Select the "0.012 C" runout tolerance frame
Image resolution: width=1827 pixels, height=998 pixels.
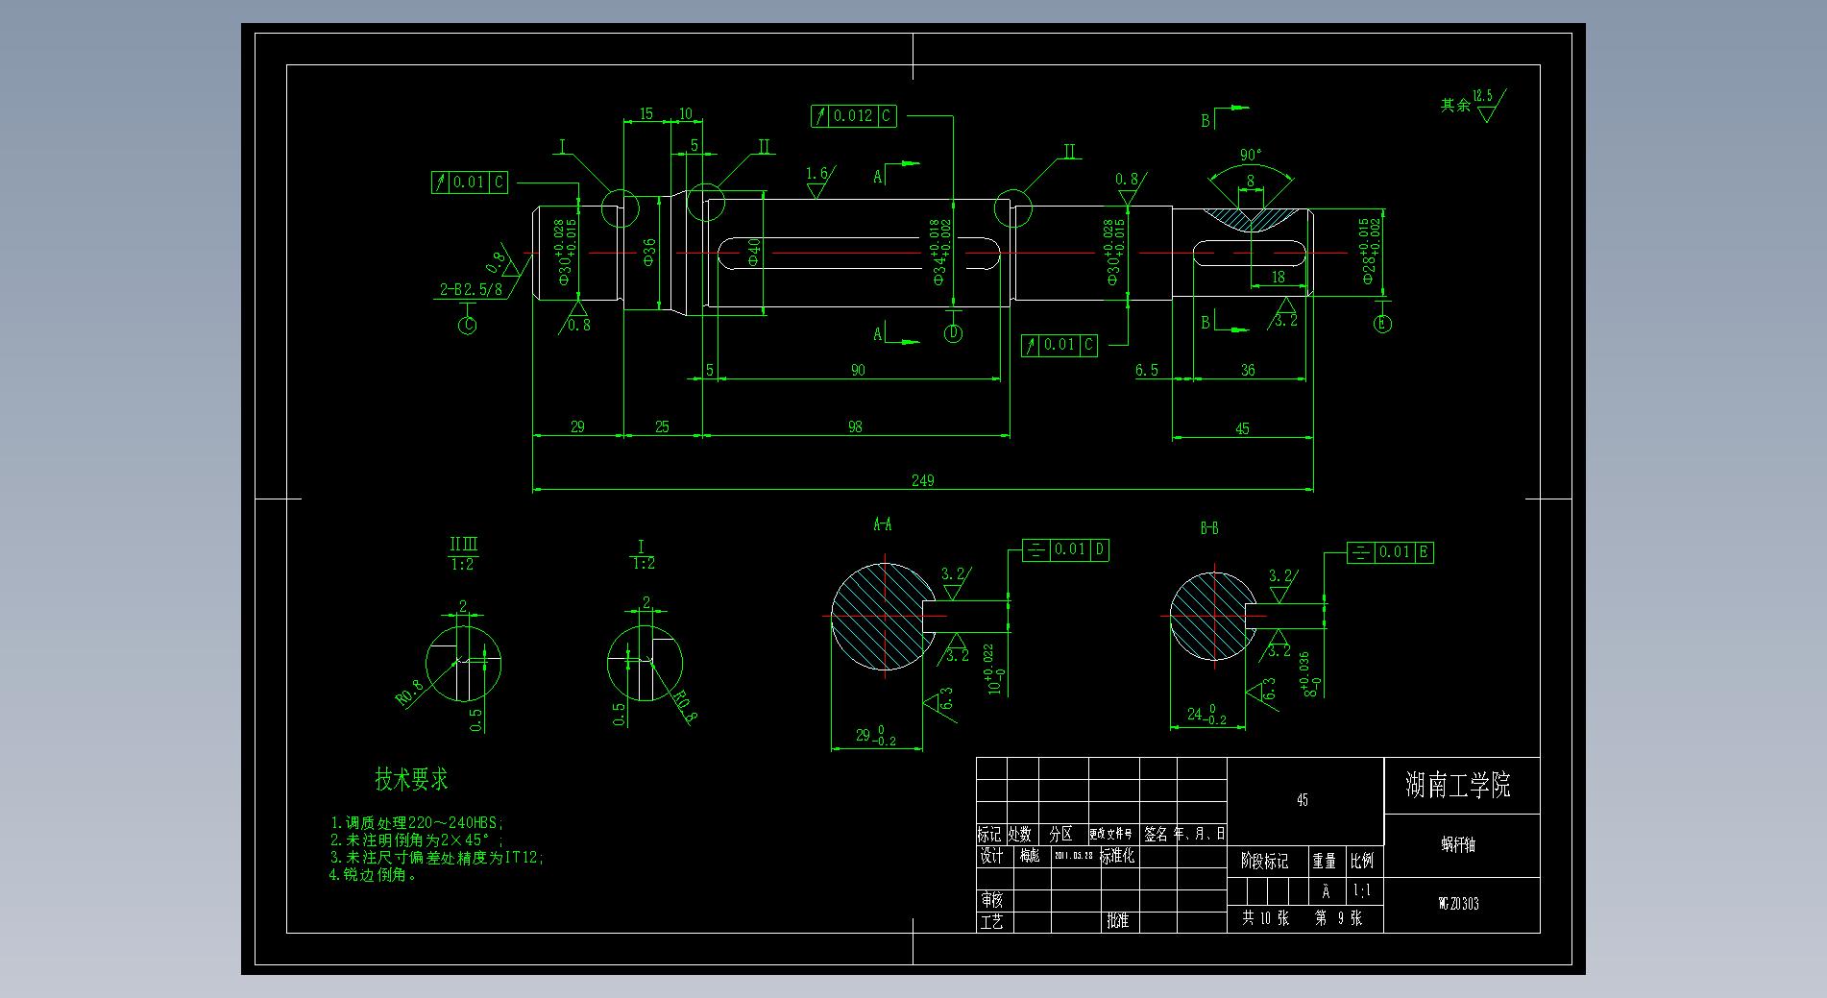coord(854,116)
